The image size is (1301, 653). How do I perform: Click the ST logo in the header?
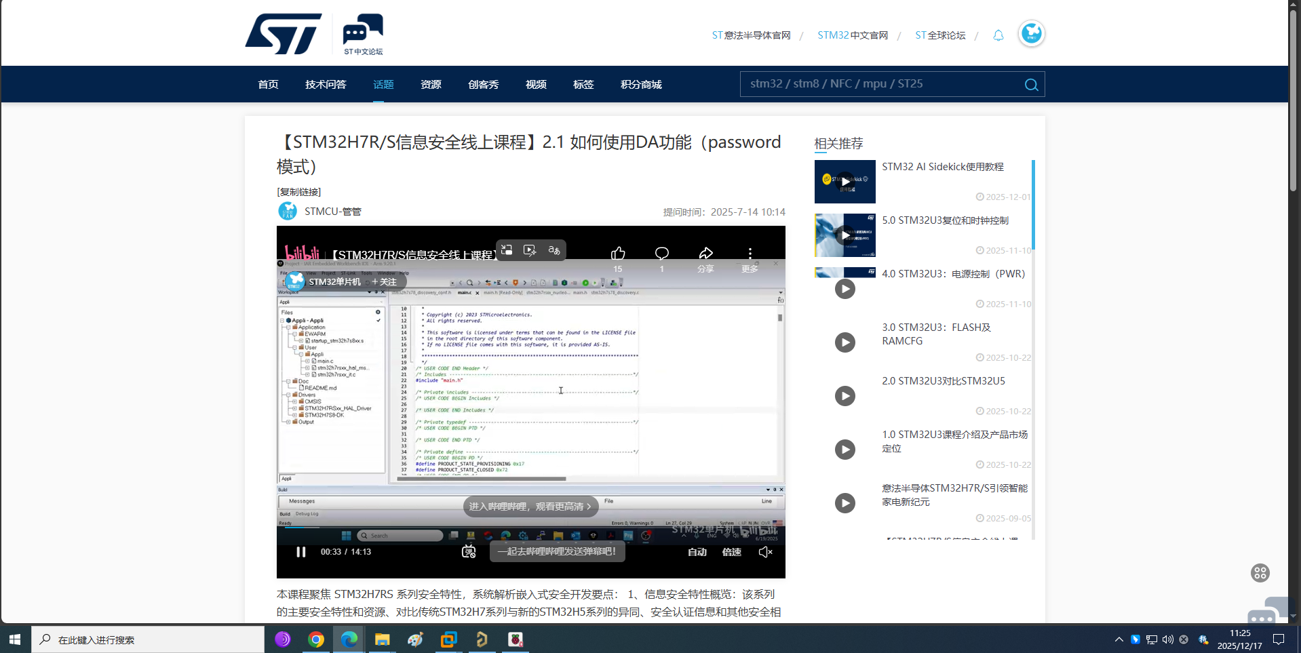284,33
